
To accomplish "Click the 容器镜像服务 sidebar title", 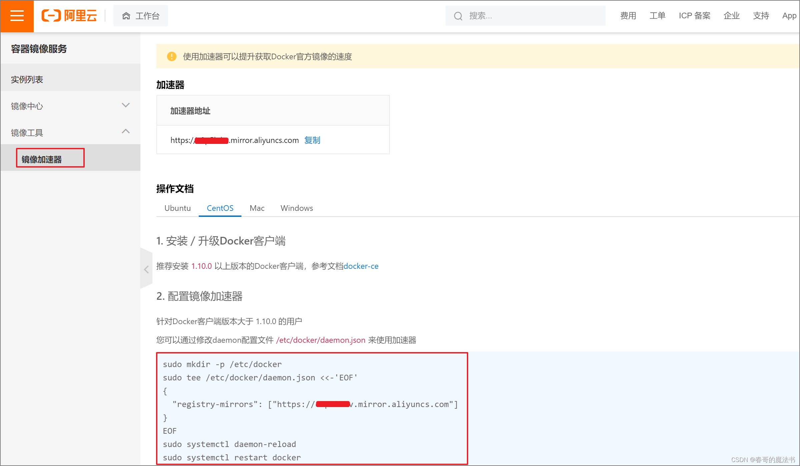I will coord(39,49).
